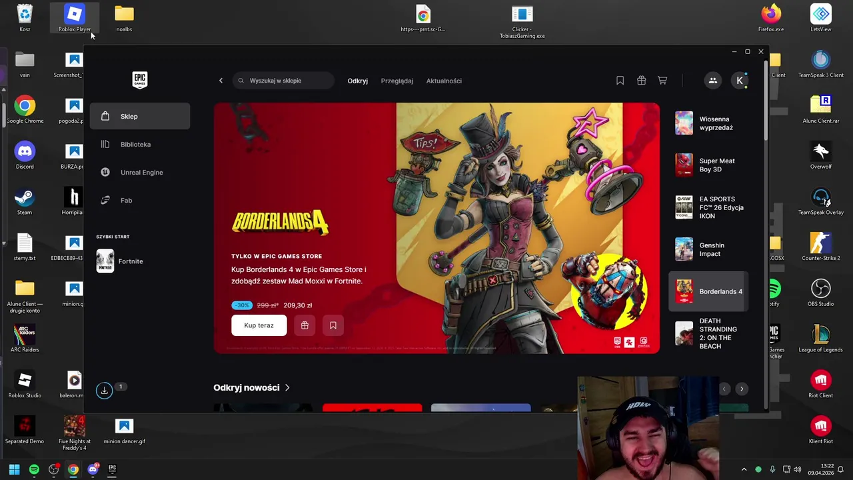Open the wishlist bookmark icon in header
Image resolution: width=853 pixels, height=480 pixels.
[x=620, y=81]
